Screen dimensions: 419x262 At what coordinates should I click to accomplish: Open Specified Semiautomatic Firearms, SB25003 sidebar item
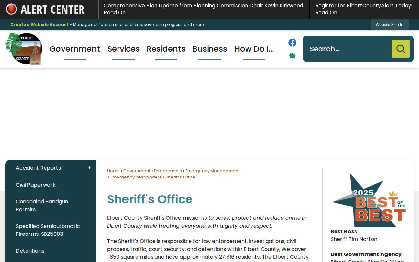[x=48, y=230]
